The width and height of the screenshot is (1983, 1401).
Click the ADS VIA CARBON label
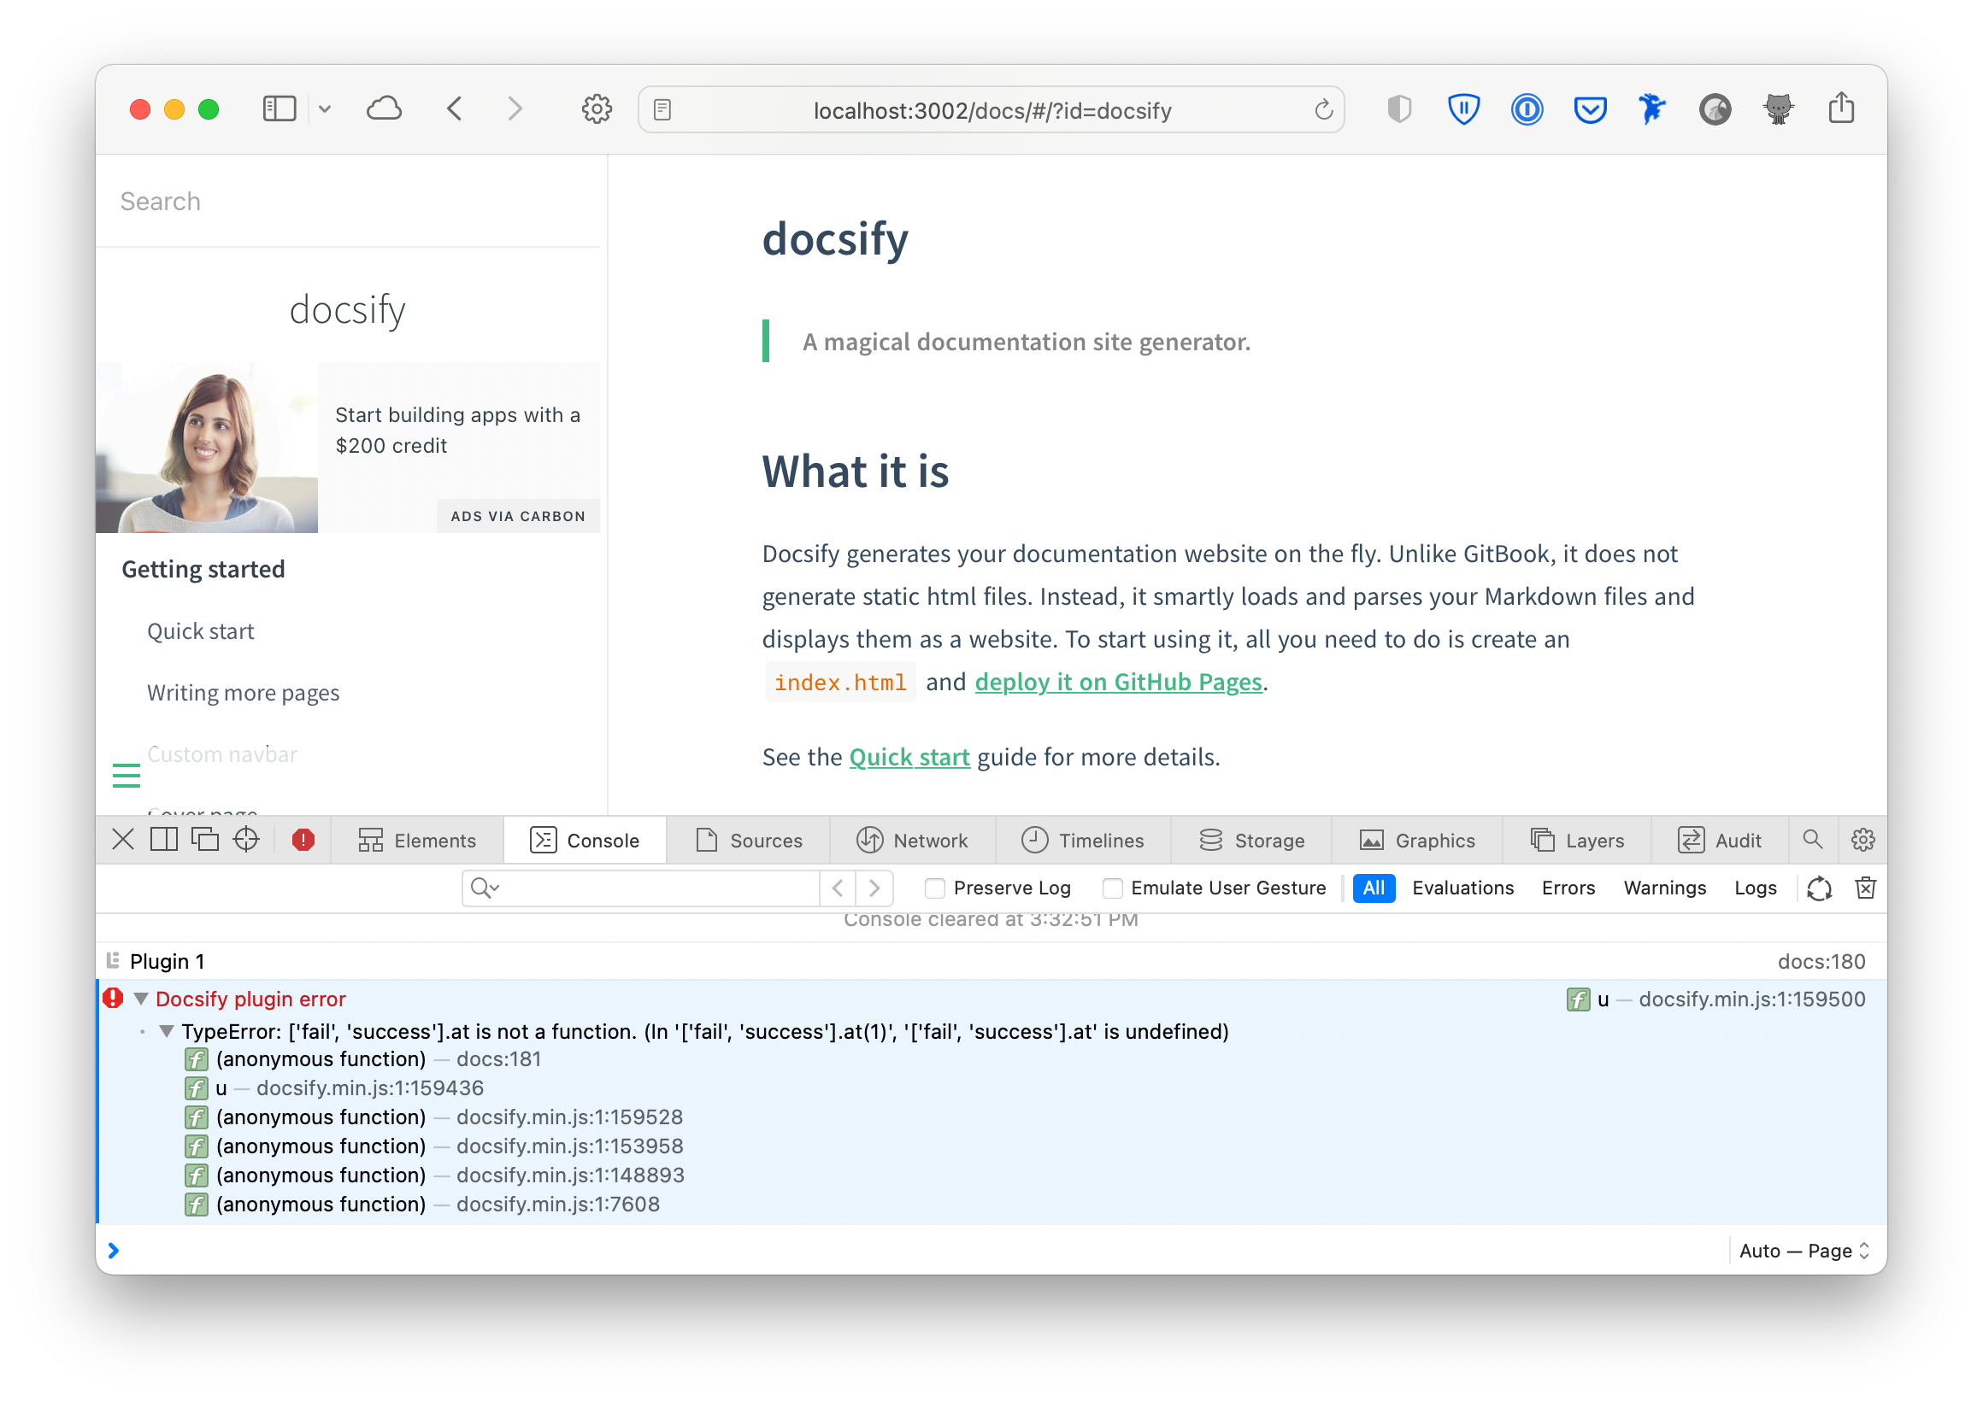pyautogui.click(x=518, y=516)
